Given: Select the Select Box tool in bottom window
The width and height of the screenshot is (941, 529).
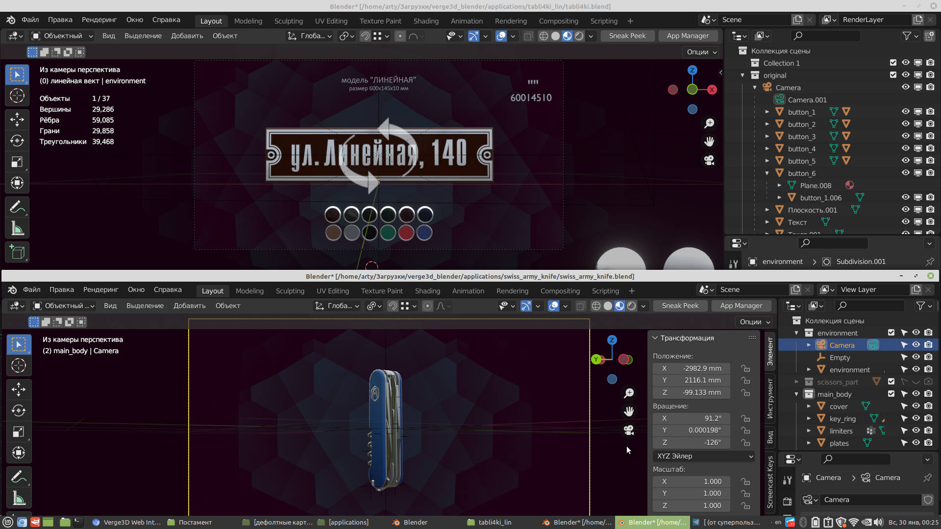Looking at the screenshot, I should point(19,344).
